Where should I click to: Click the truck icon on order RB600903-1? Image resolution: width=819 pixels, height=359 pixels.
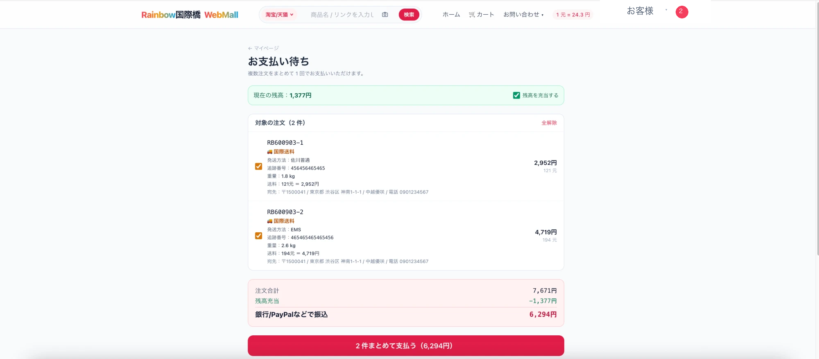coord(269,152)
